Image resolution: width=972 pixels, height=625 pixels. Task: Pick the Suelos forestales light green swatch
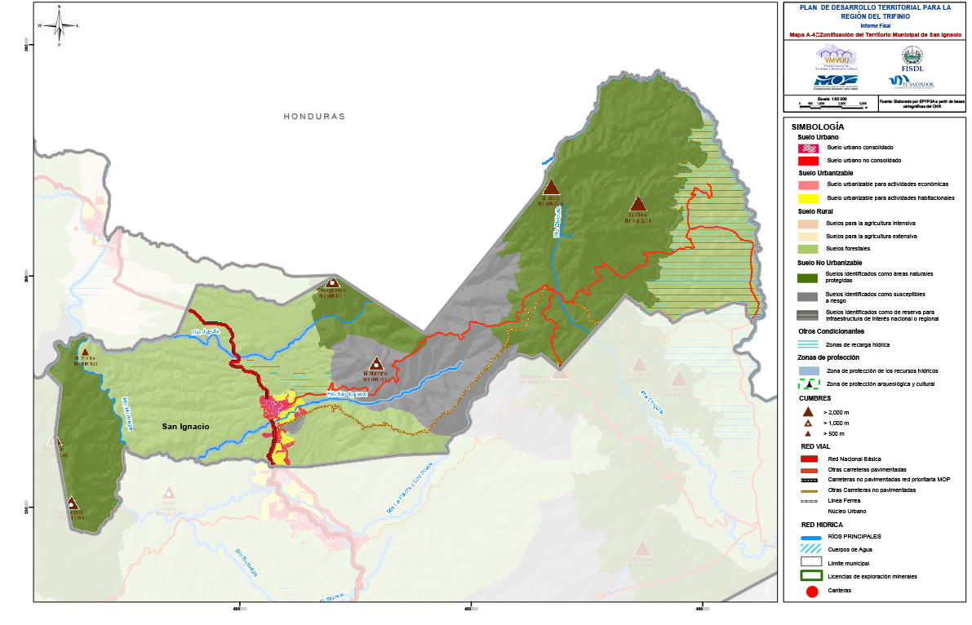coord(810,248)
